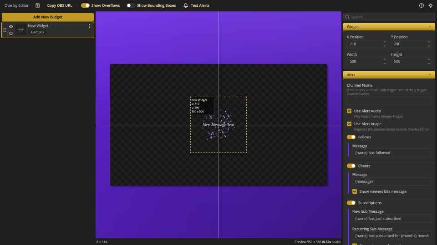Open the New Widget three-dot menu
Screen dimensions: 437x245
(x=89, y=26)
